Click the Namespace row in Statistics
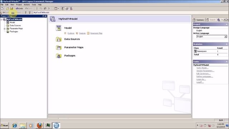The height and width of the screenshot is (129, 229). [210, 51]
